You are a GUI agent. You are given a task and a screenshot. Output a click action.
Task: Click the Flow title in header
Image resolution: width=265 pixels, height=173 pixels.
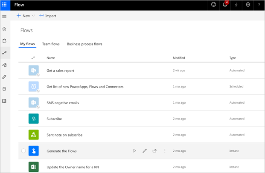point(19,5)
